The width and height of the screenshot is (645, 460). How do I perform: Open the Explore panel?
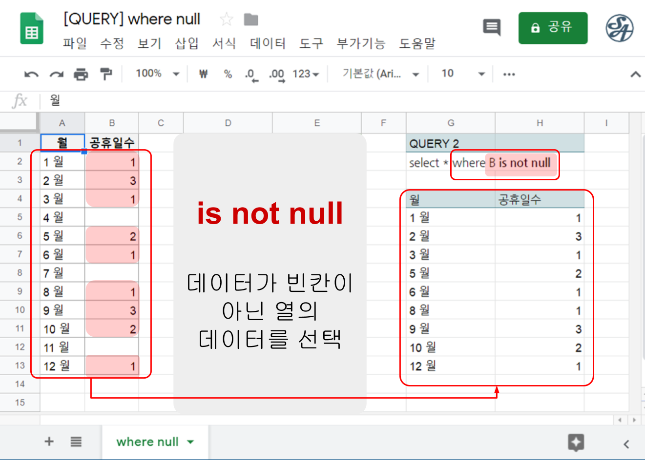point(576,443)
